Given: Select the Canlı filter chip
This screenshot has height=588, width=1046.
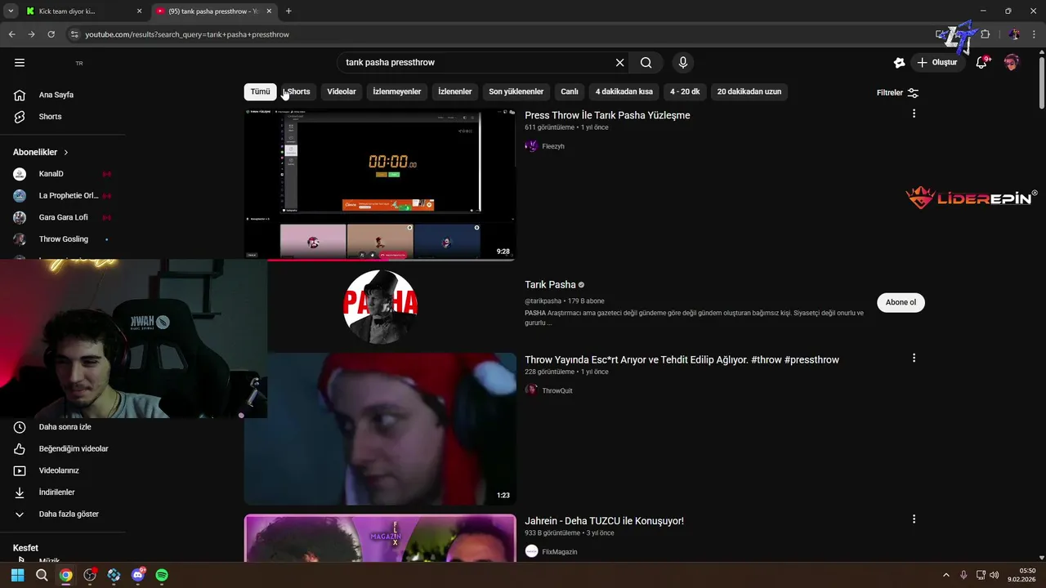Looking at the screenshot, I should [569, 91].
